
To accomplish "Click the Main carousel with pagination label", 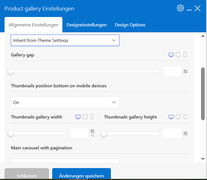I will (42, 148).
